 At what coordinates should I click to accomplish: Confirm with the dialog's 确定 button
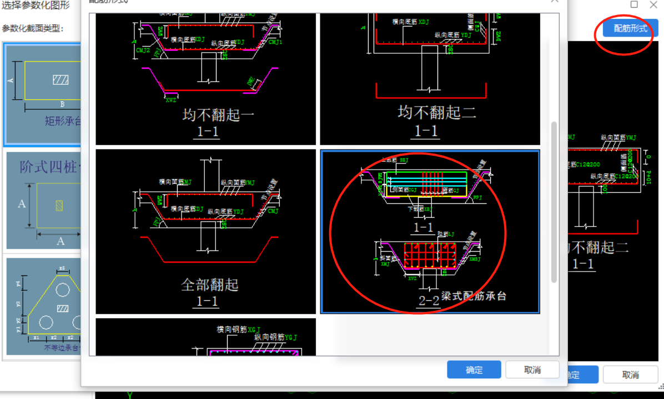(474, 370)
